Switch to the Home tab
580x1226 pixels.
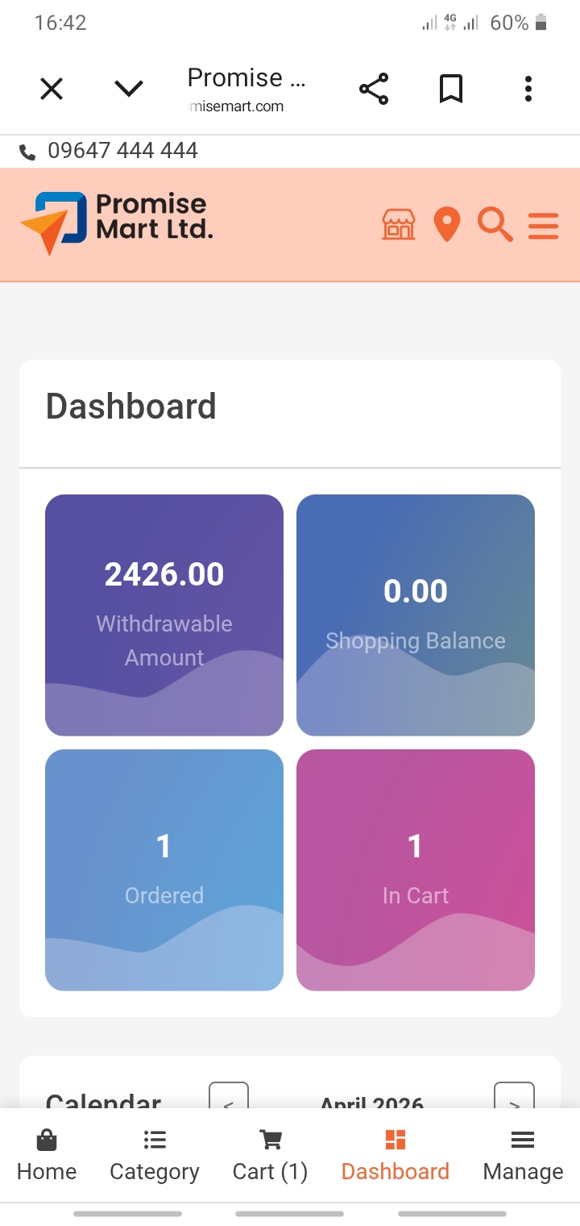click(47, 1156)
